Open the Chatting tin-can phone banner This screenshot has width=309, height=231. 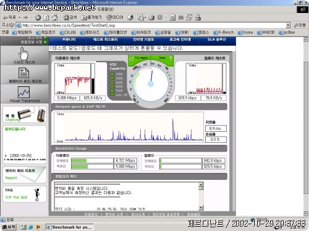point(25,115)
